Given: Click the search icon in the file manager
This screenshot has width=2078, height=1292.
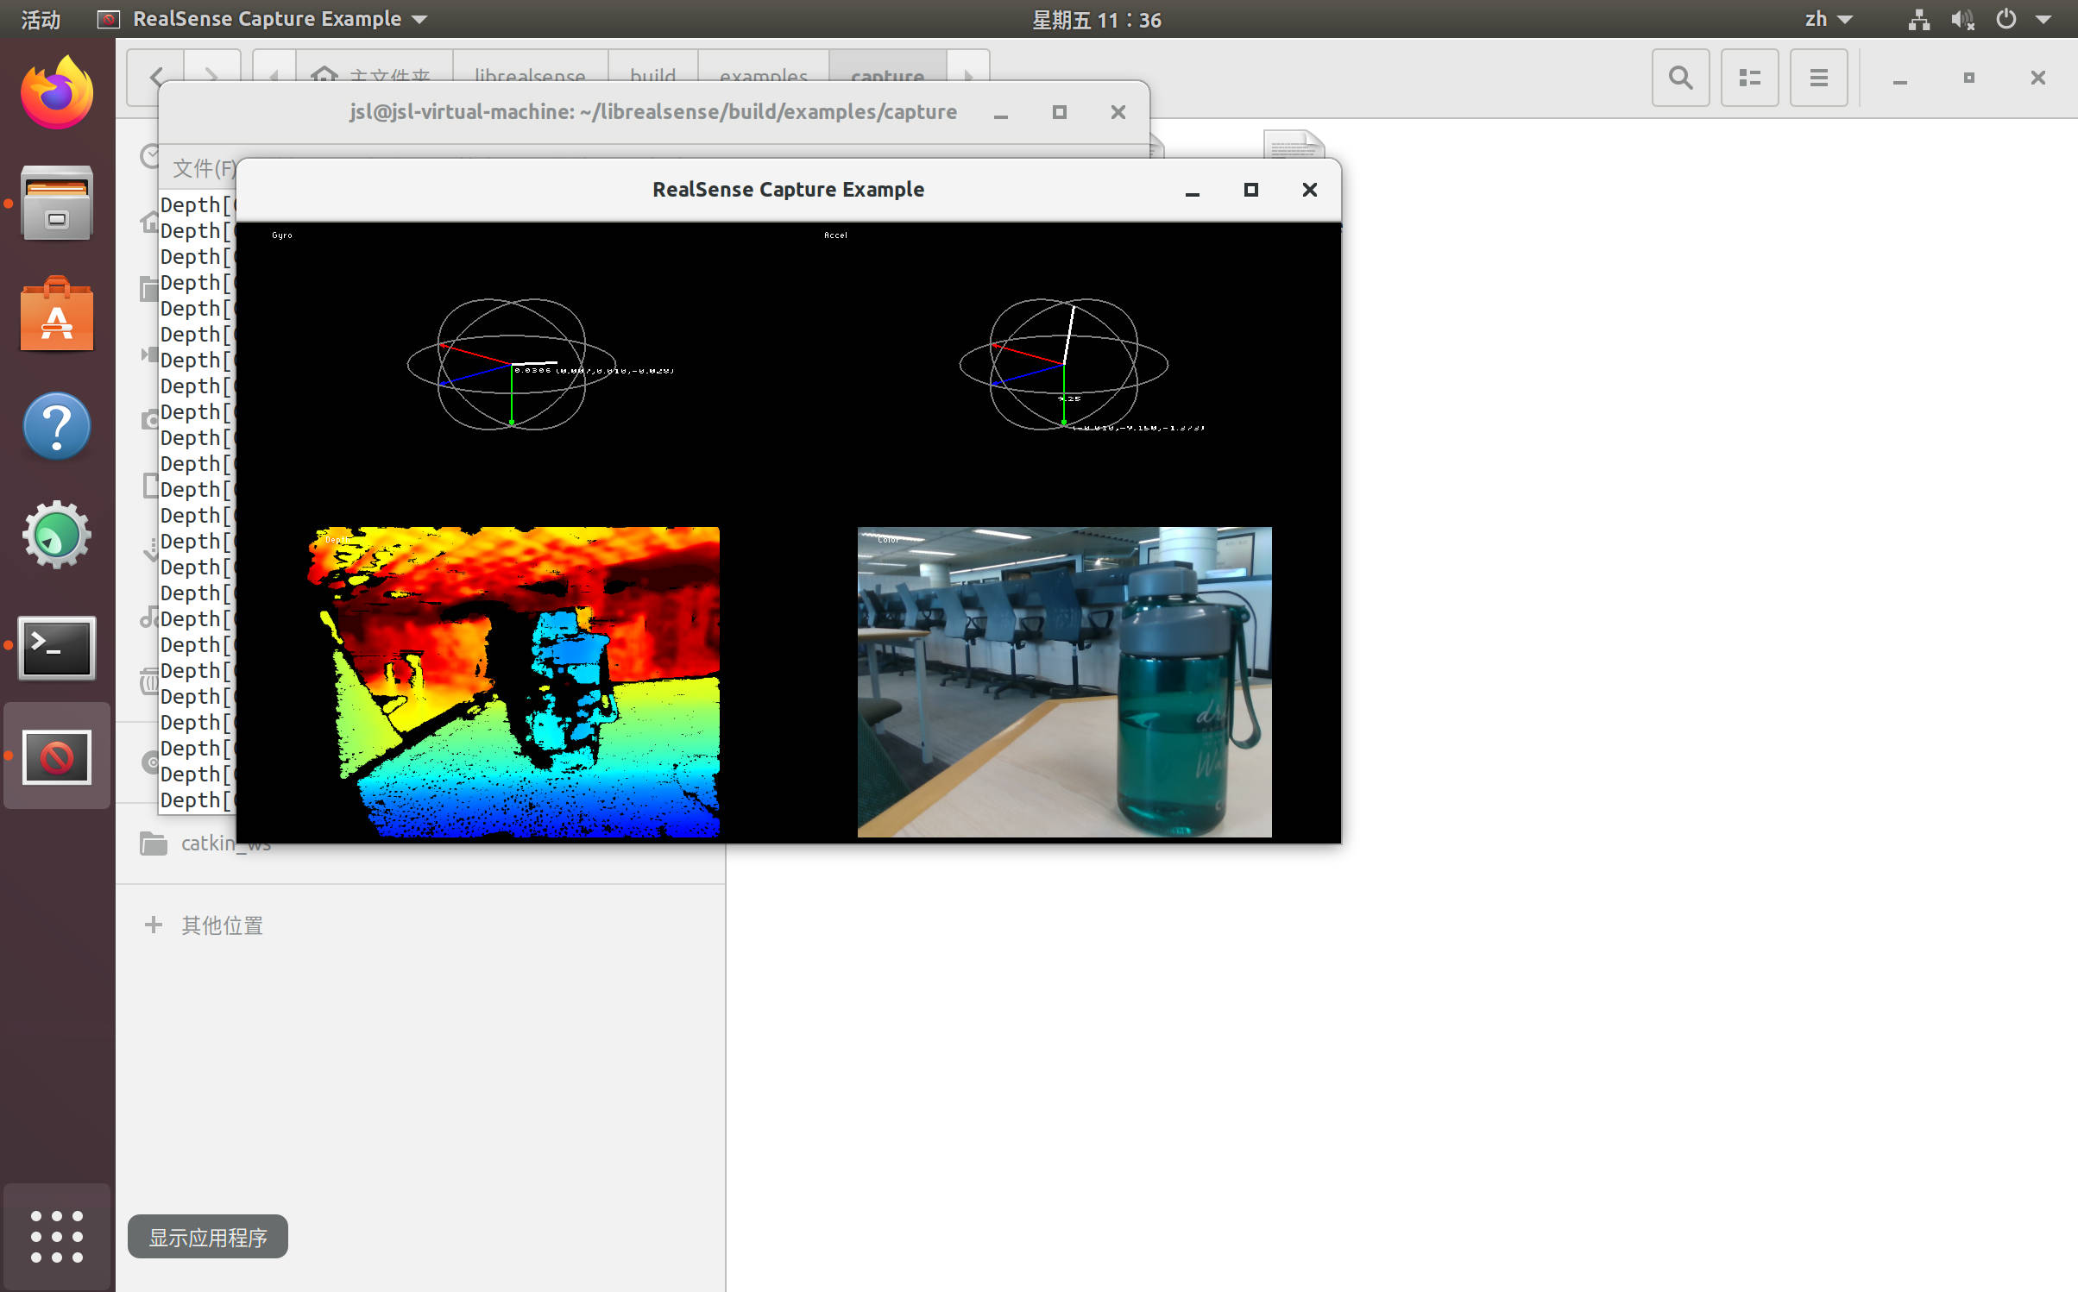Looking at the screenshot, I should (x=1680, y=77).
